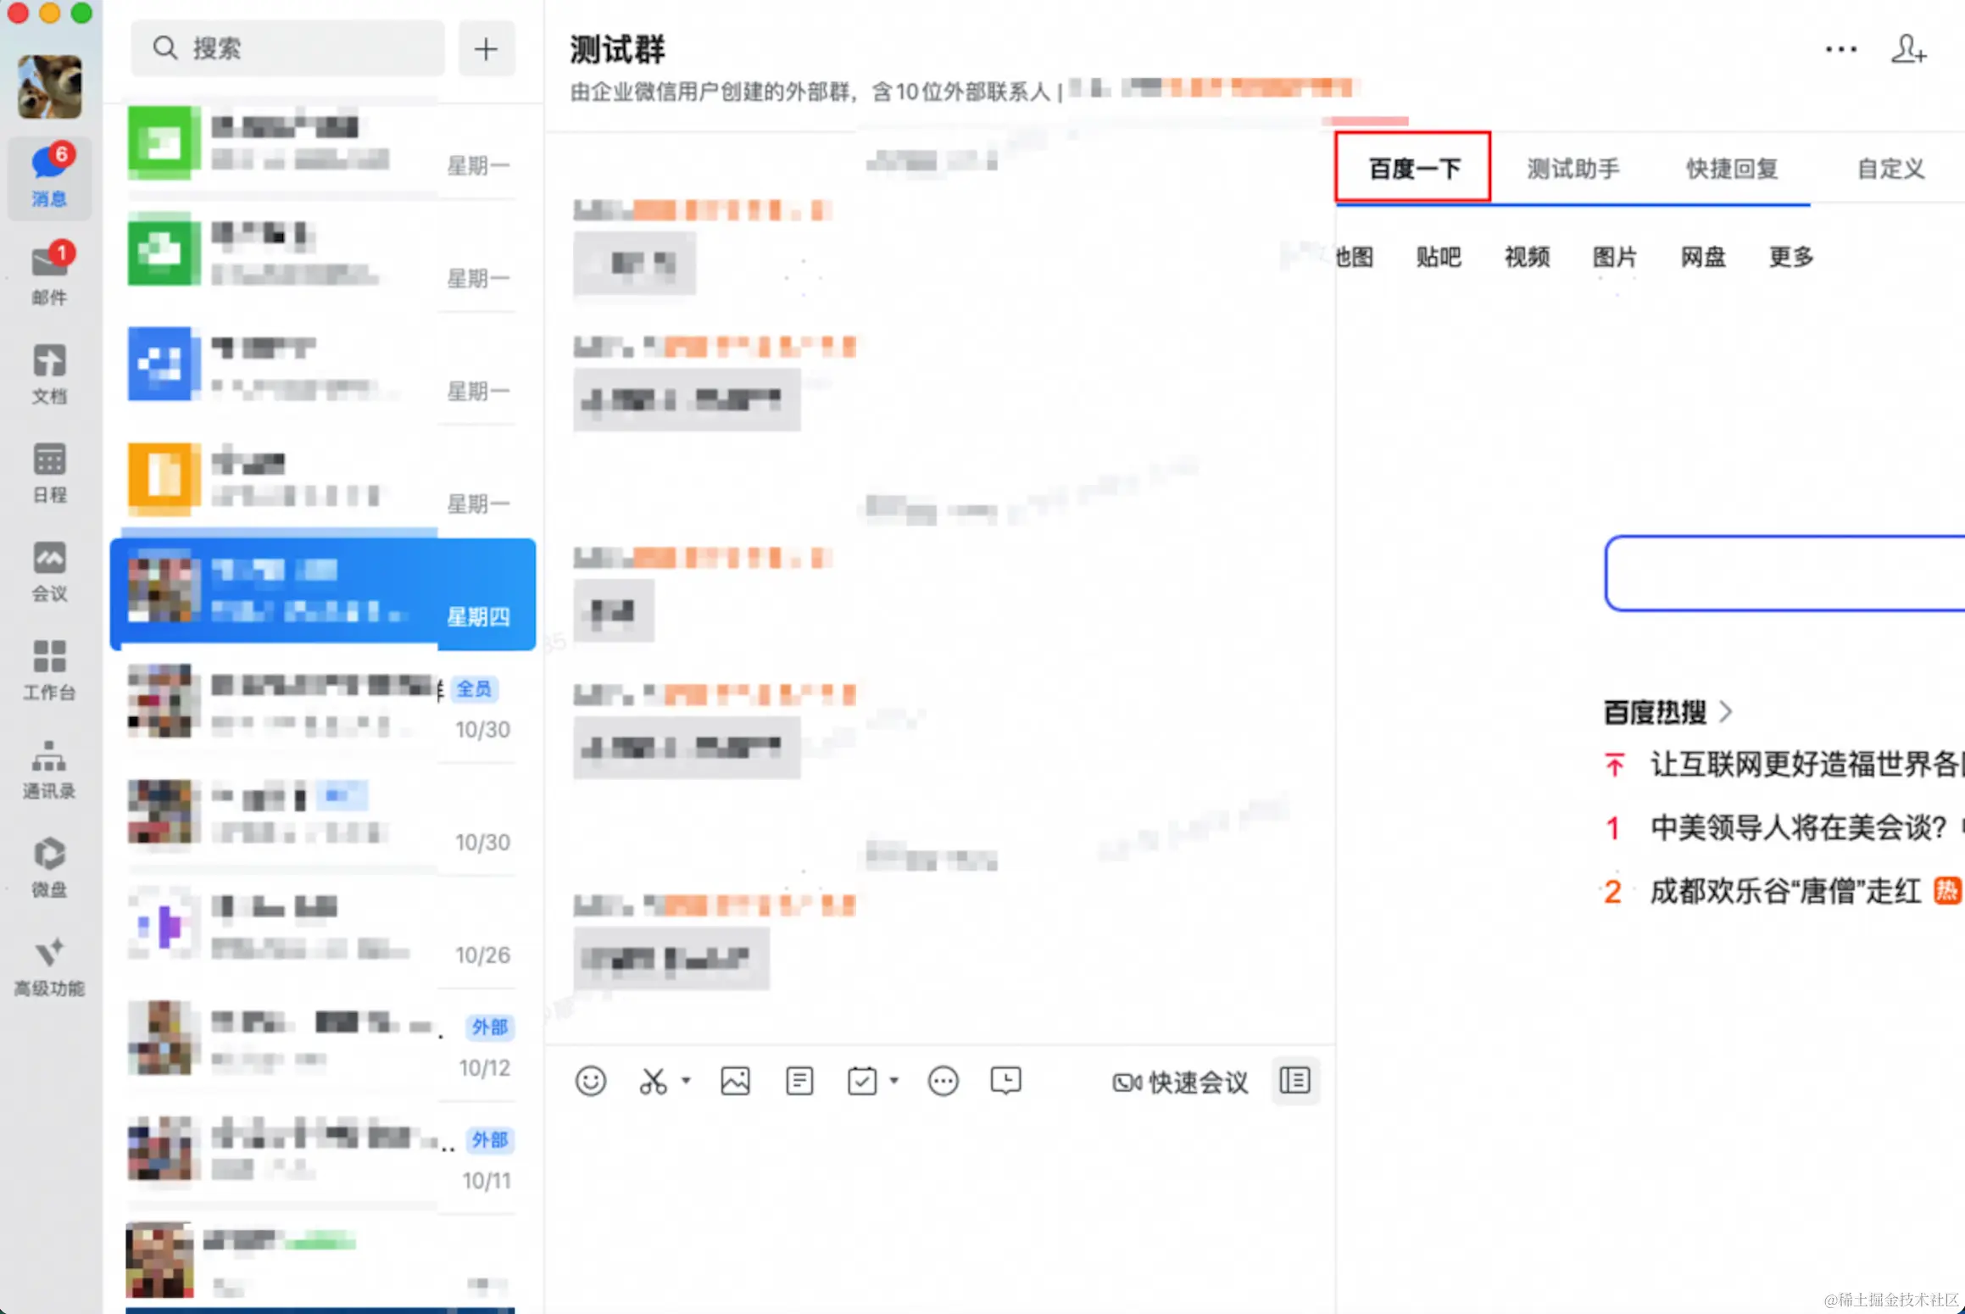Switch to the 测试助手 tab
Viewport: 1965px width, 1314px height.
pos(1573,168)
